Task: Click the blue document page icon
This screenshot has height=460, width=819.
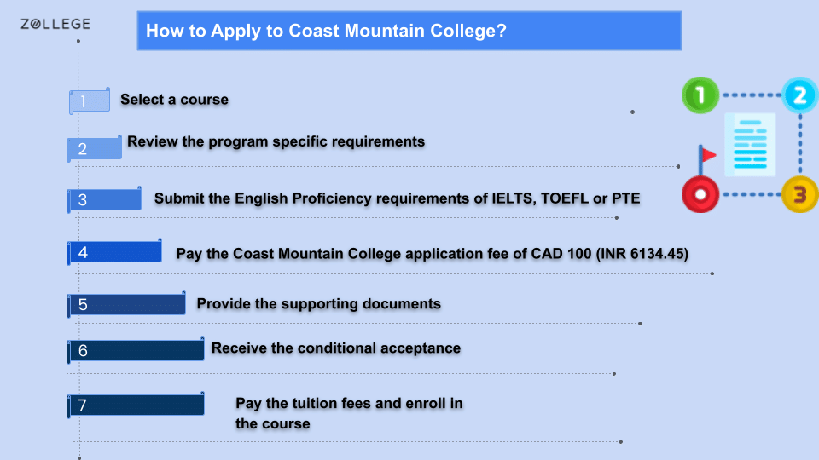Action: point(750,145)
